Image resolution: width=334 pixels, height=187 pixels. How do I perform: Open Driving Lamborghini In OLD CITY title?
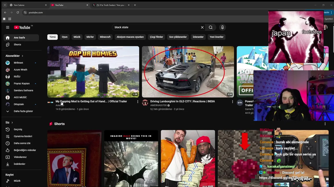183,101
